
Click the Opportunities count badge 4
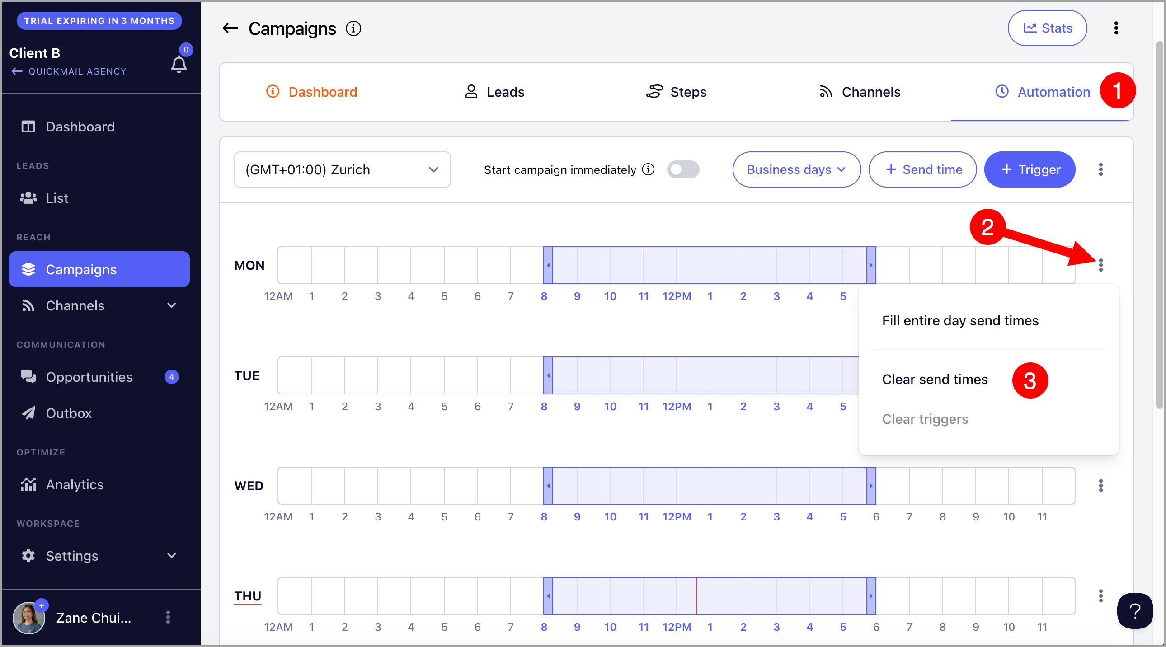coord(172,377)
